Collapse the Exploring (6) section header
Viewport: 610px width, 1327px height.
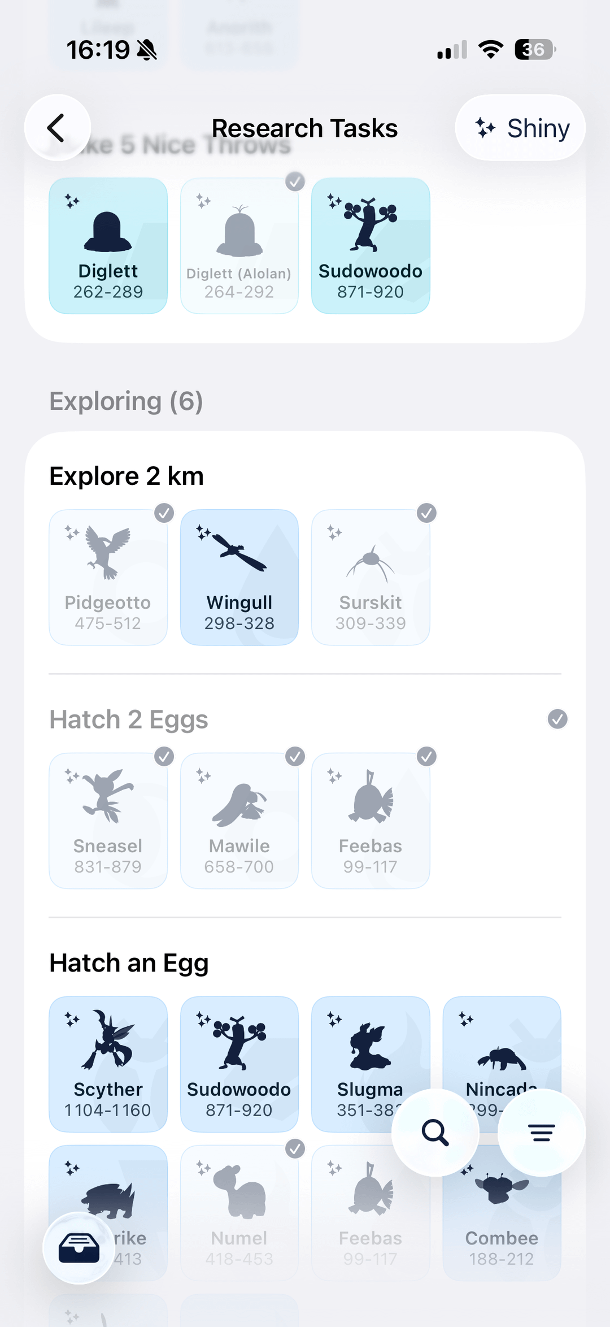click(x=126, y=401)
